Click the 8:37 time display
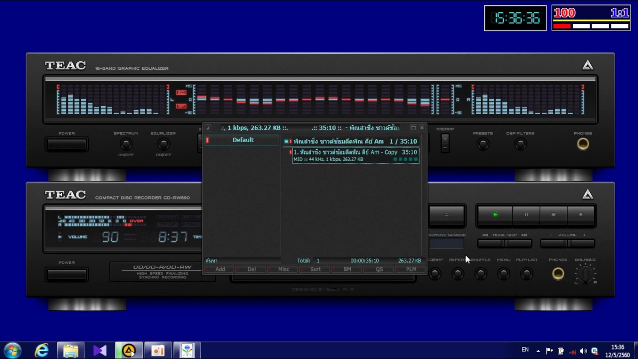 click(x=172, y=237)
